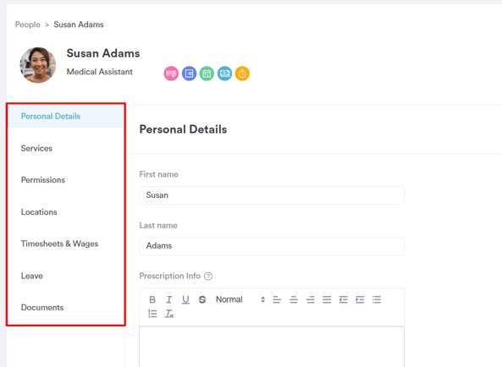Apply italic formatting in the editor toolbar
Viewport: 502px width, 367px height.
(x=169, y=299)
